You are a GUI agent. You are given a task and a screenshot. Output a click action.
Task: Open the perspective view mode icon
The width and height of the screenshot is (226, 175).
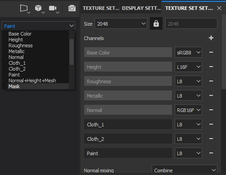point(24,8)
